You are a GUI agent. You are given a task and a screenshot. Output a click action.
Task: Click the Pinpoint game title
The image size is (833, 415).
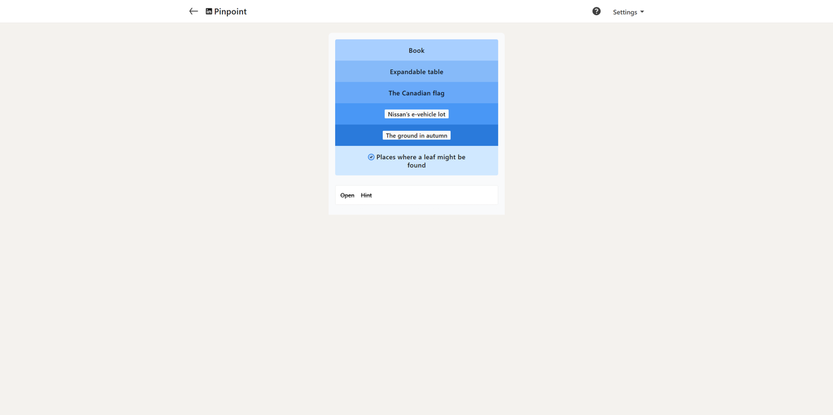pos(230,11)
